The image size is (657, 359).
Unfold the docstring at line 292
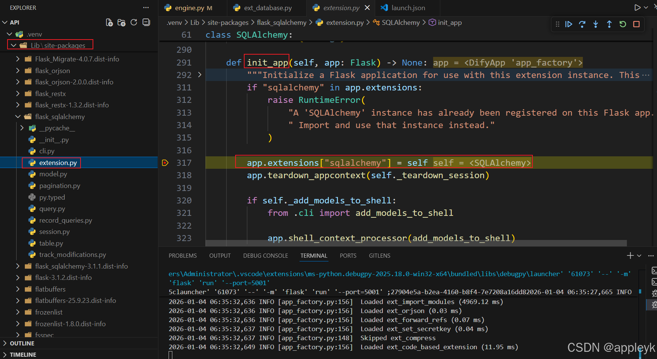point(199,75)
